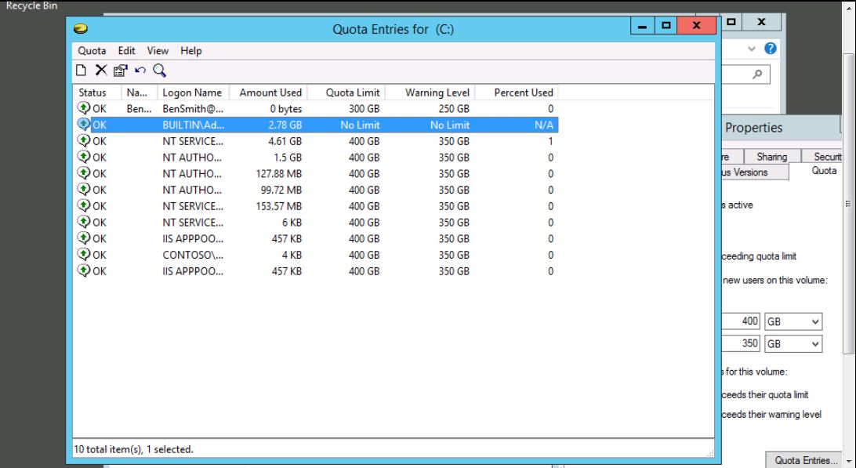Select the CONTOSO\... logon name row
Viewport: 856px width, 468px height.
pos(193,255)
